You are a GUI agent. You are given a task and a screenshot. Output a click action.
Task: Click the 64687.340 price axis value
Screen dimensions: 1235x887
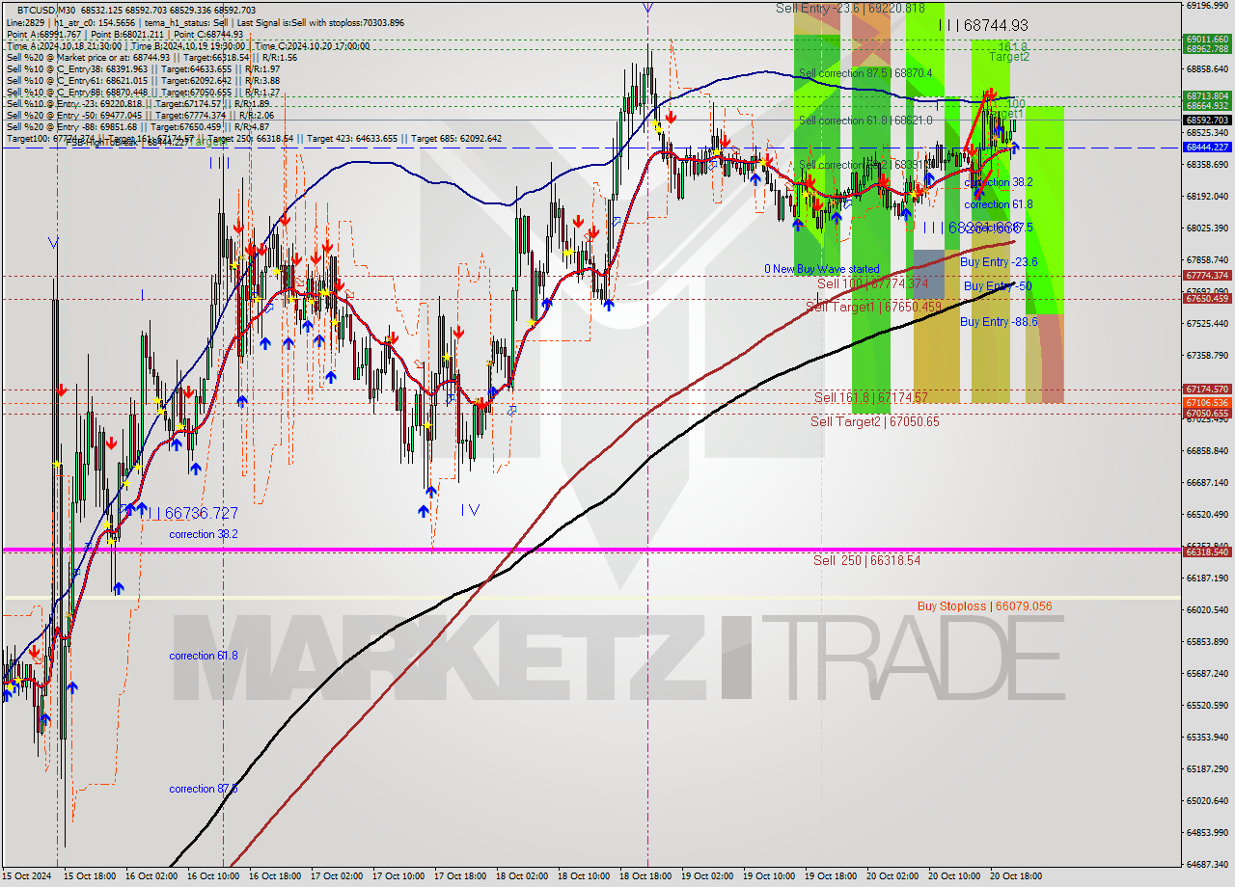coord(1208,865)
